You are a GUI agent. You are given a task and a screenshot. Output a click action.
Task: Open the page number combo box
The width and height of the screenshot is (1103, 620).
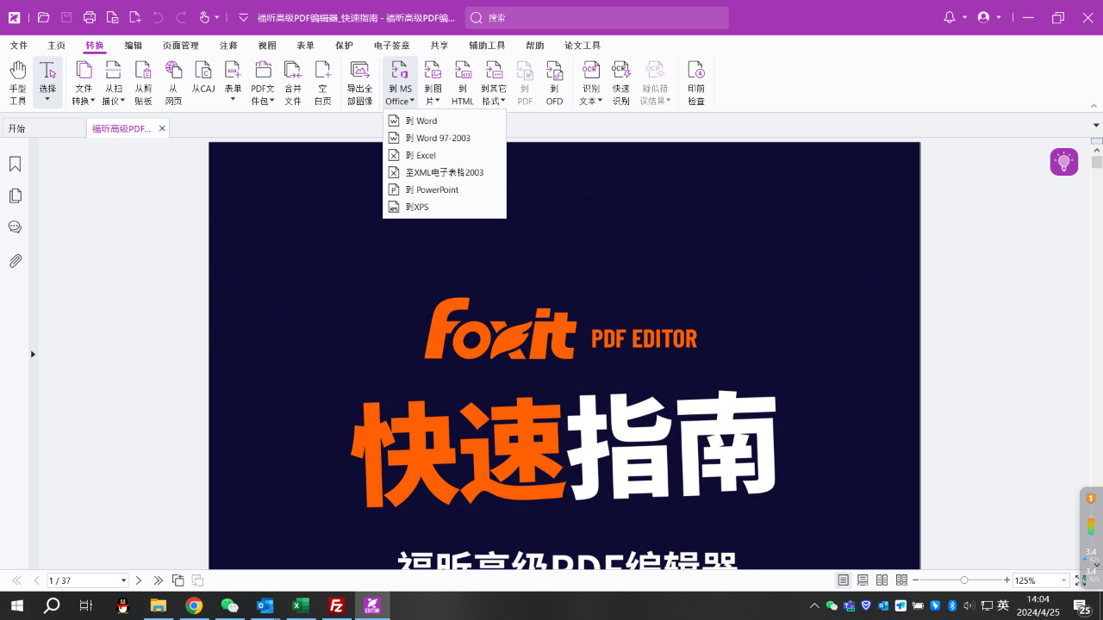87,580
